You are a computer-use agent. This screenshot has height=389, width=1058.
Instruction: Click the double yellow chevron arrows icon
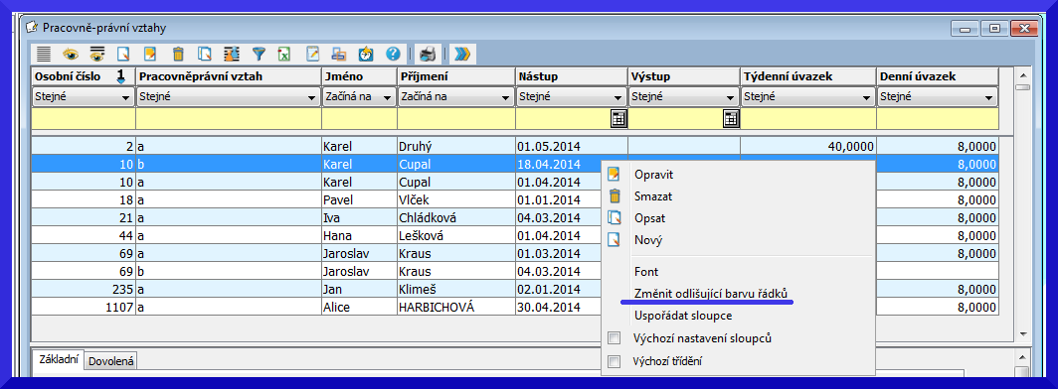(x=461, y=54)
